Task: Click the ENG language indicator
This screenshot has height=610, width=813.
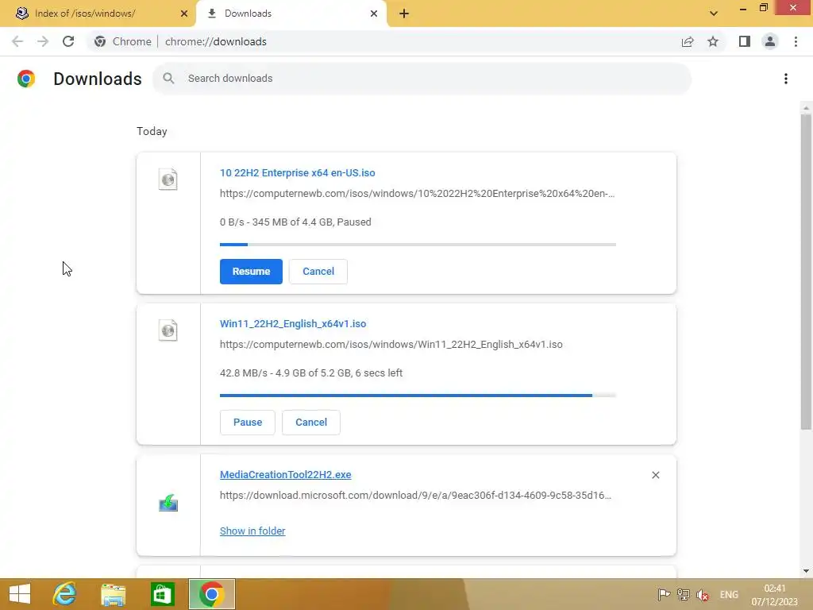Action: click(x=729, y=595)
